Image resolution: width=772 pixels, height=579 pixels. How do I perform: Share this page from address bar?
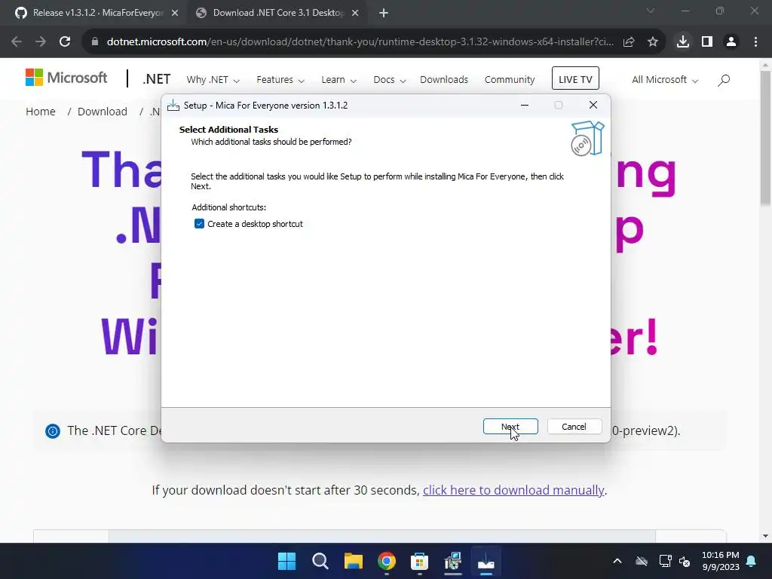[629, 42]
